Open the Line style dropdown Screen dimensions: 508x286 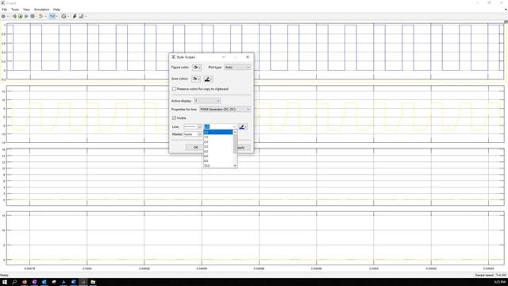(x=193, y=127)
